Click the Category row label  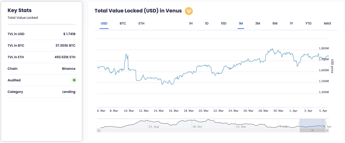(15, 92)
